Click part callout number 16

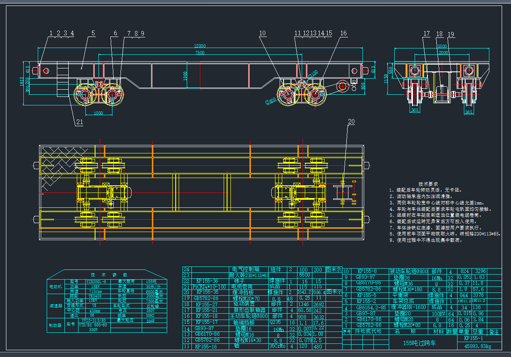tap(343, 33)
